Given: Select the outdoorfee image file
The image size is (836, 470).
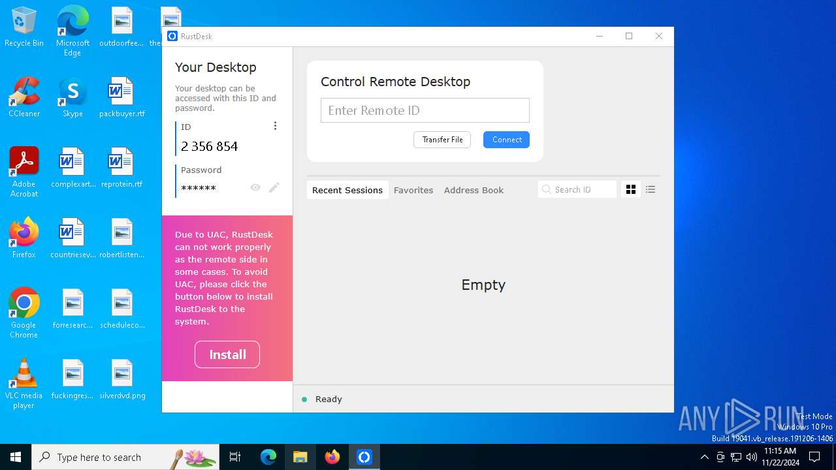Looking at the screenshot, I should click(x=121, y=27).
